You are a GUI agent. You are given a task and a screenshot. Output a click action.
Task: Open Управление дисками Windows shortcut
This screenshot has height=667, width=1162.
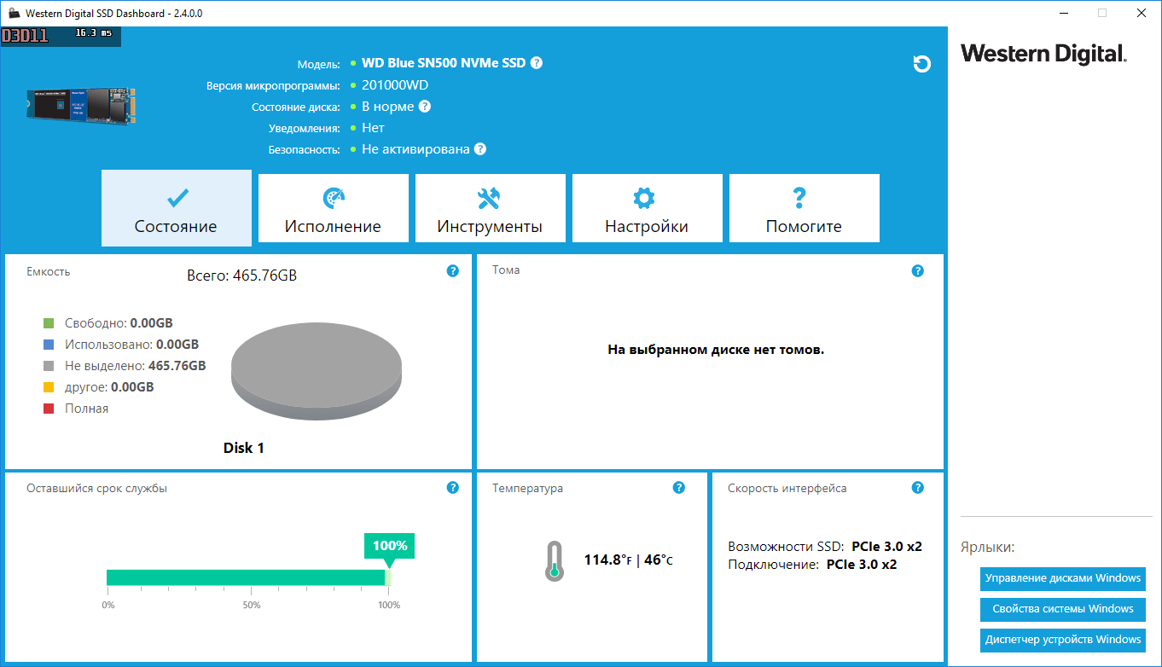[1062, 578]
